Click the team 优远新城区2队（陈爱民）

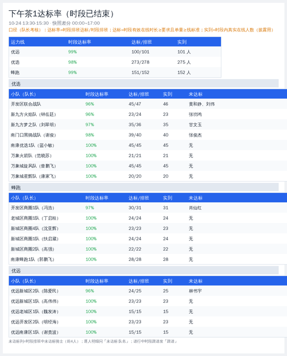tap(35, 291)
